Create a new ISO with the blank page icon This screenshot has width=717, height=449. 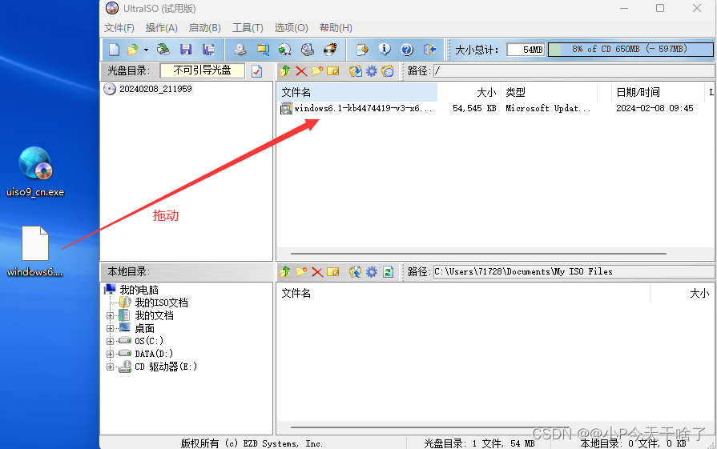[x=114, y=50]
